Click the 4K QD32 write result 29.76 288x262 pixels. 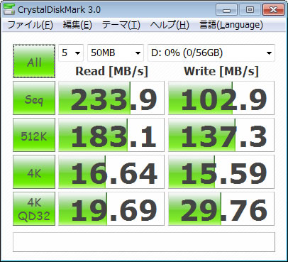pos(221,209)
